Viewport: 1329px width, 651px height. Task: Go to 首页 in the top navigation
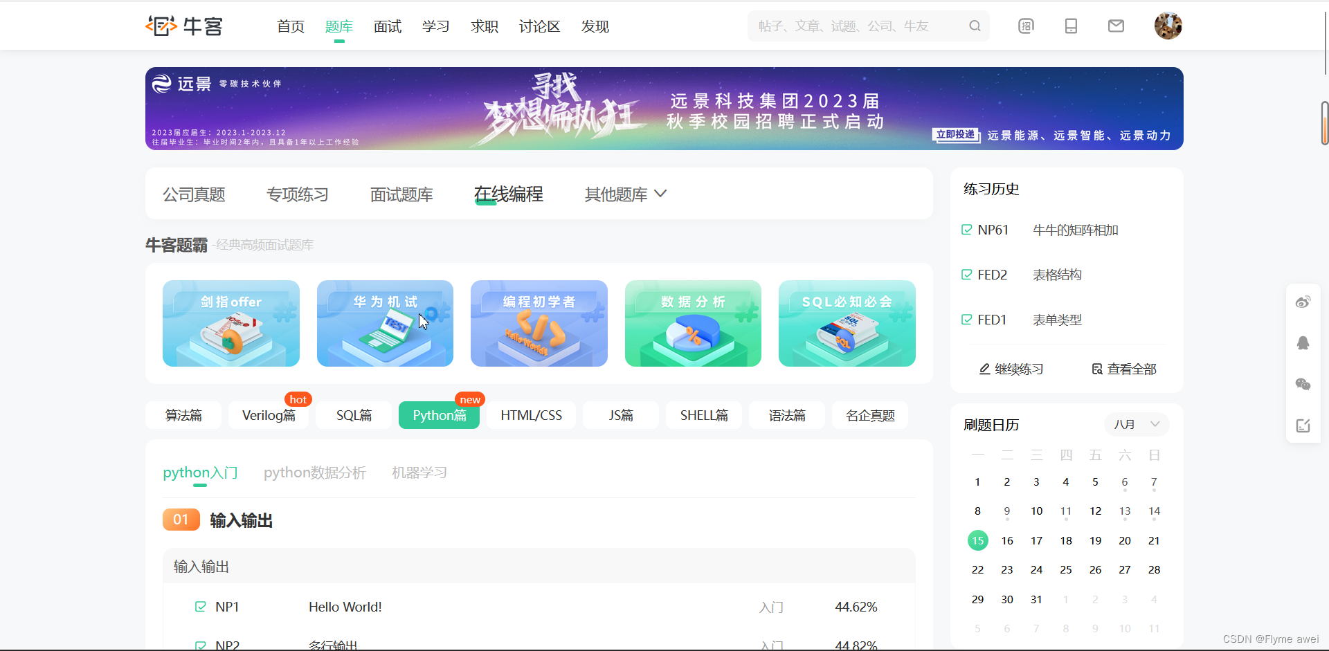point(291,26)
